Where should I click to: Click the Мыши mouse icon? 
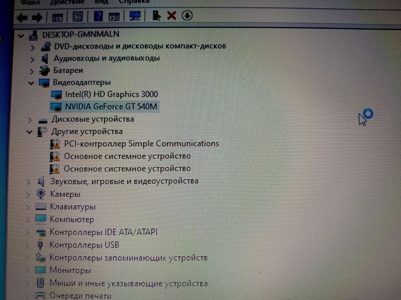tap(40, 283)
